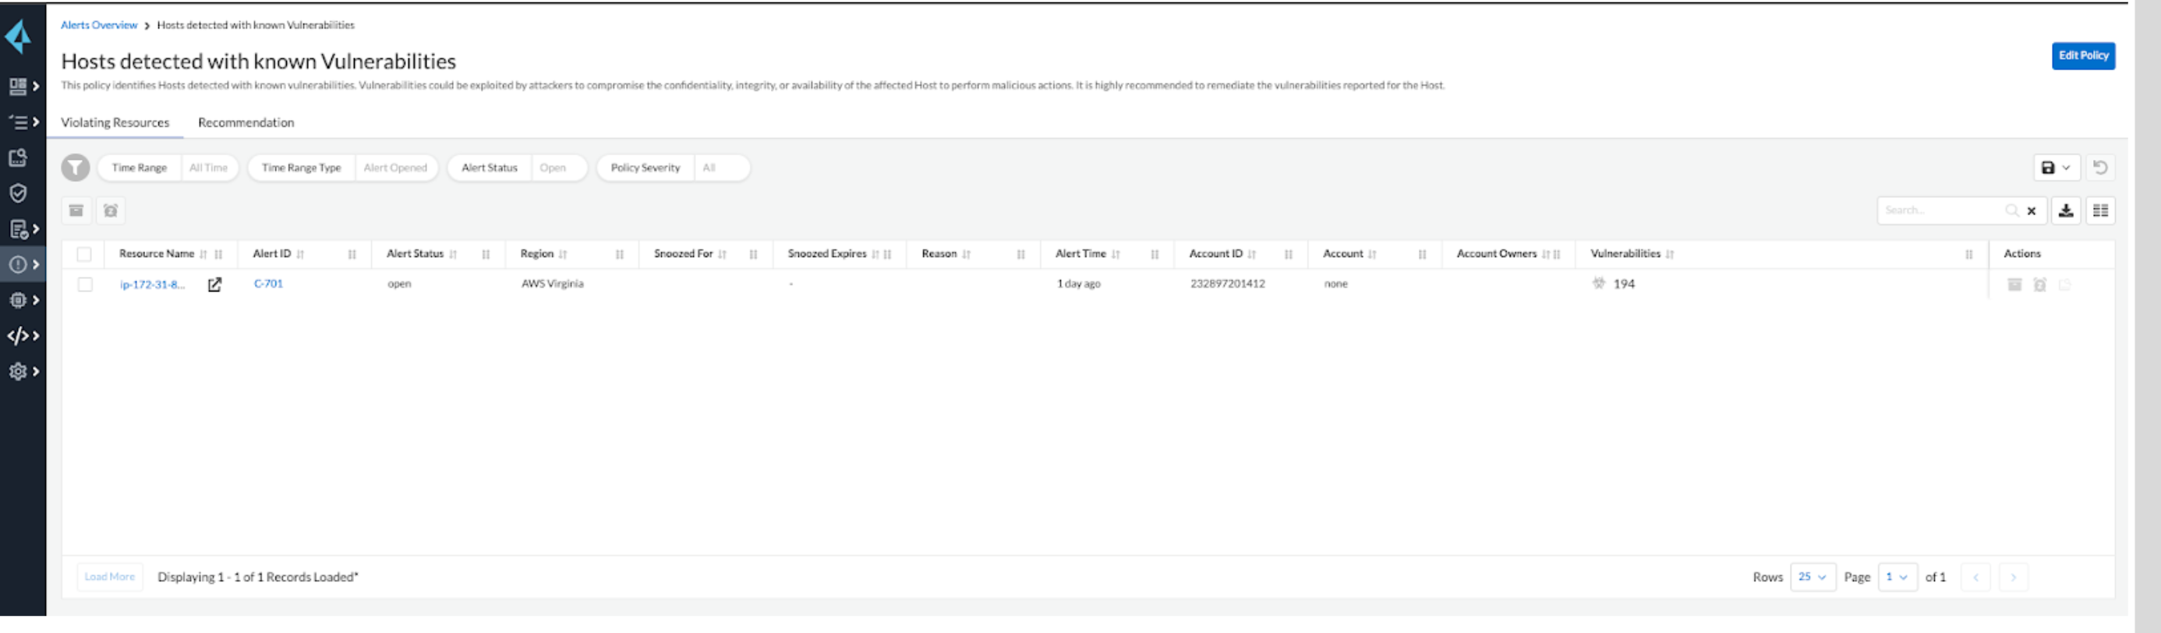Select all rows with header checkbox
The height and width of the screenshot is (633, 2161).
tap(85, 254)
